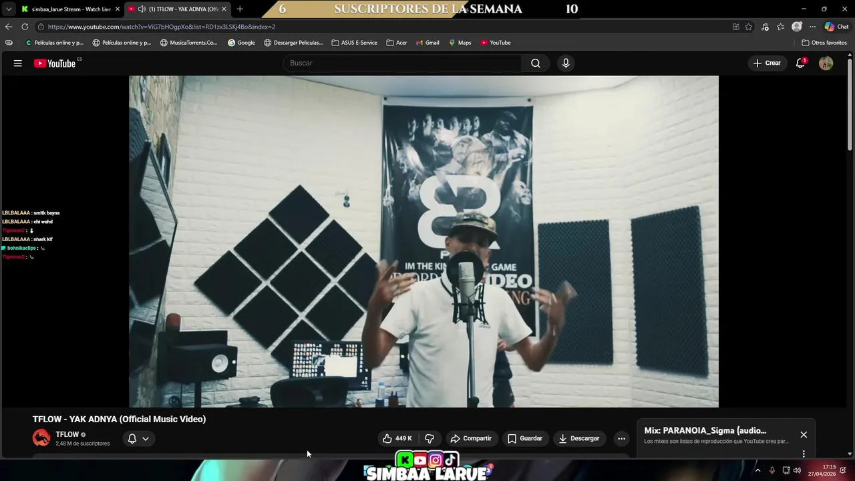The height and width of the screenshot is (481, 855).
Task: Open the YouTube guide hamburger menu
Action: coord(18,63)
